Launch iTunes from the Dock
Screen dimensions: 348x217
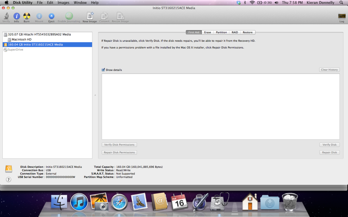79,202
